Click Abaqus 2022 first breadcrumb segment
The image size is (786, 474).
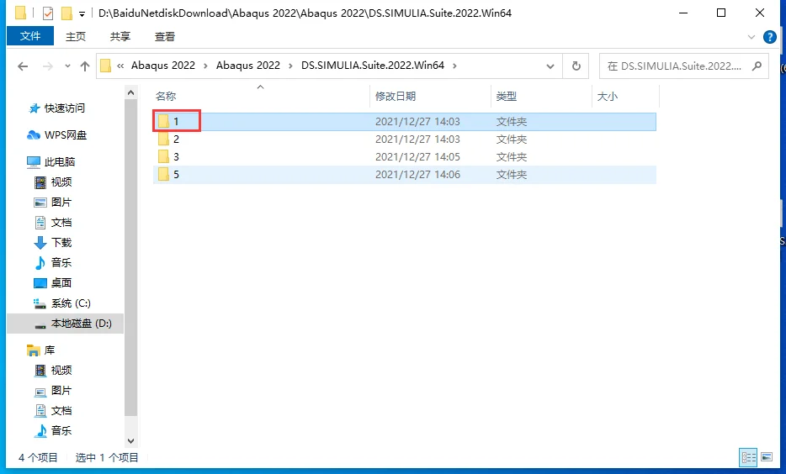[x=163, y=66]
